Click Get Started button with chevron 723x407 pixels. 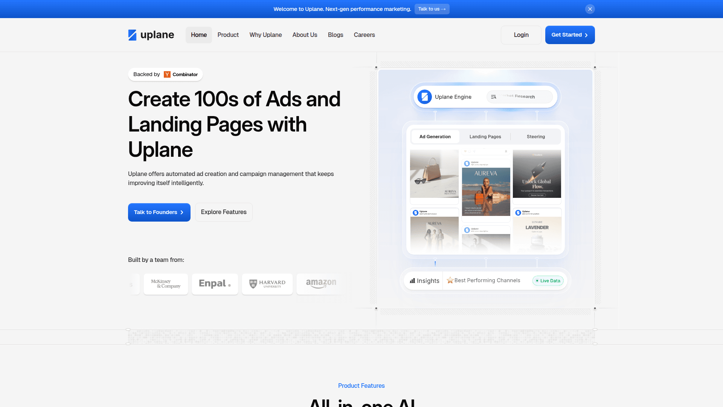(570, 35)
